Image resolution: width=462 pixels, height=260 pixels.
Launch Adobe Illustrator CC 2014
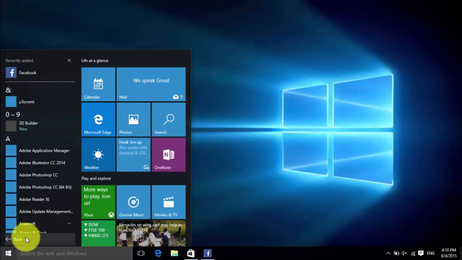tap(40, 163)
